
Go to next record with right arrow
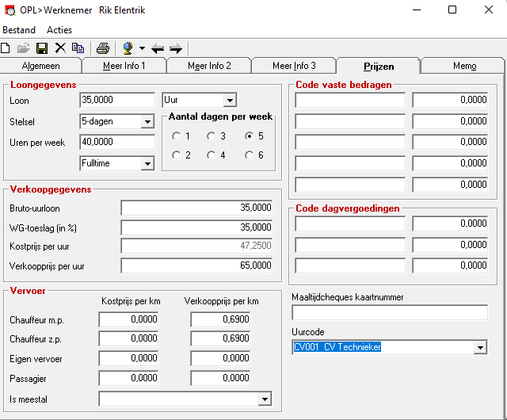(176, 49)
